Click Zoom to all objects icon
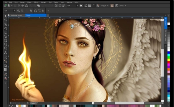174x107 pixels. click(x=31, y=11)
